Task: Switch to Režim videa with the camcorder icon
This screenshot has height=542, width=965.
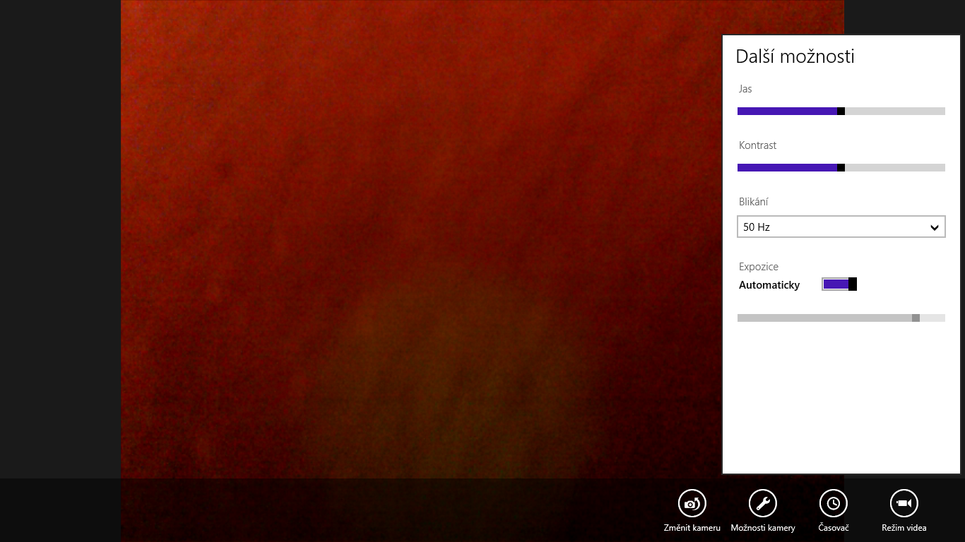Action: (904, 502)
